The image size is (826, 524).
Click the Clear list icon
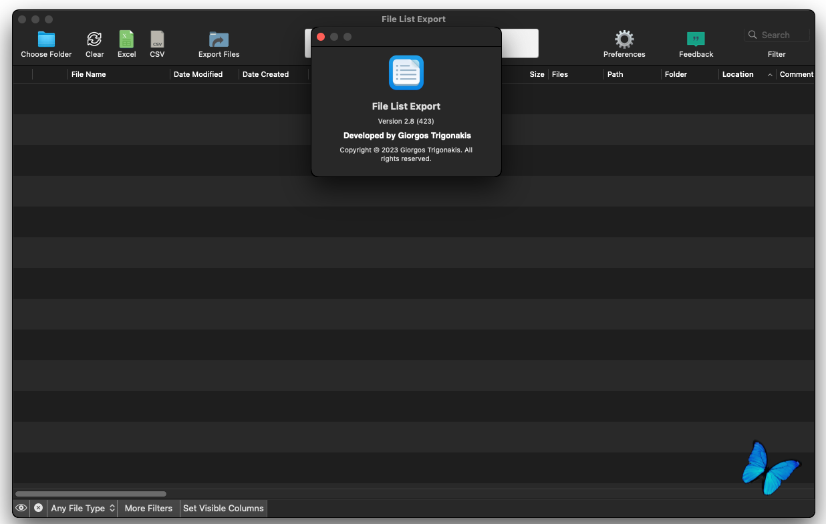point(94,39)
